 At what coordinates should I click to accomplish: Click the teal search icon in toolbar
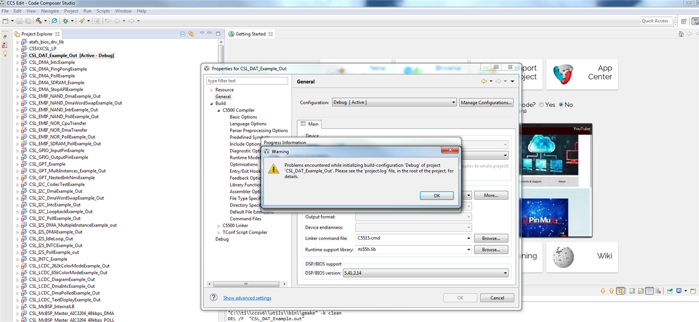click(x=55, y=20)
